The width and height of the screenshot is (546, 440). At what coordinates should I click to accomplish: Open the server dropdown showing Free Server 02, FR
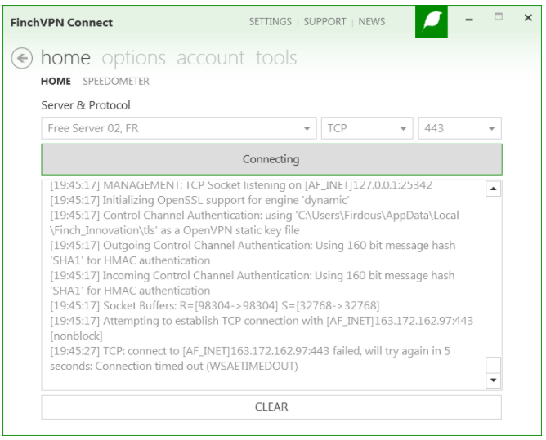tap(179, 128)
